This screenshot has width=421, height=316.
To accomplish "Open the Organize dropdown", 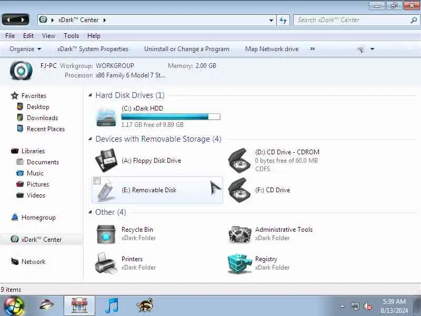I will pos(25,49).
